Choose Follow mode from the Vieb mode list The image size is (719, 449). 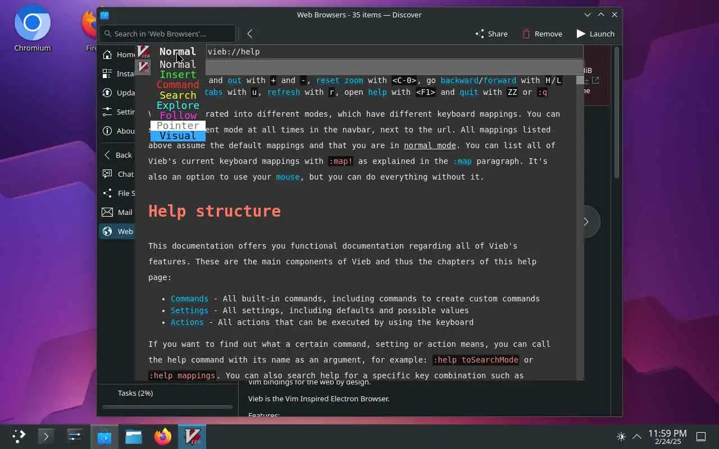[x=178, y=116]
